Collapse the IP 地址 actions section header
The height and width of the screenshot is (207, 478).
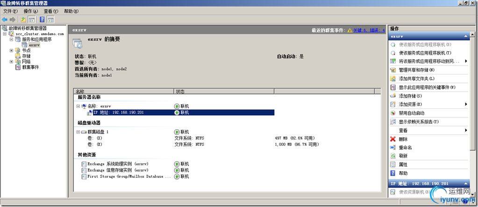pos(465,184)
